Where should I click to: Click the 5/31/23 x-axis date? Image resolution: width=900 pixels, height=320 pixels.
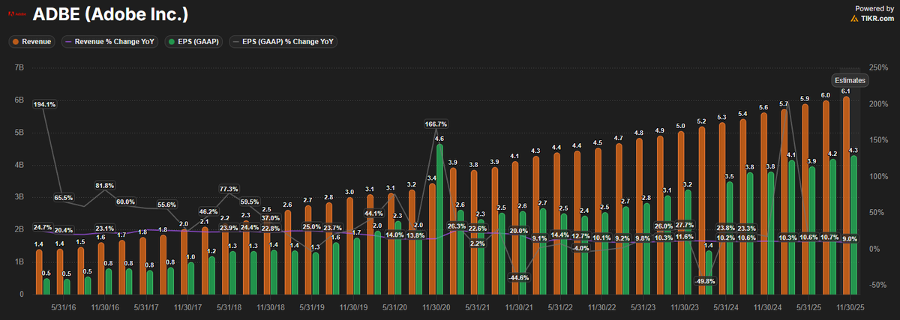(643, 307)
